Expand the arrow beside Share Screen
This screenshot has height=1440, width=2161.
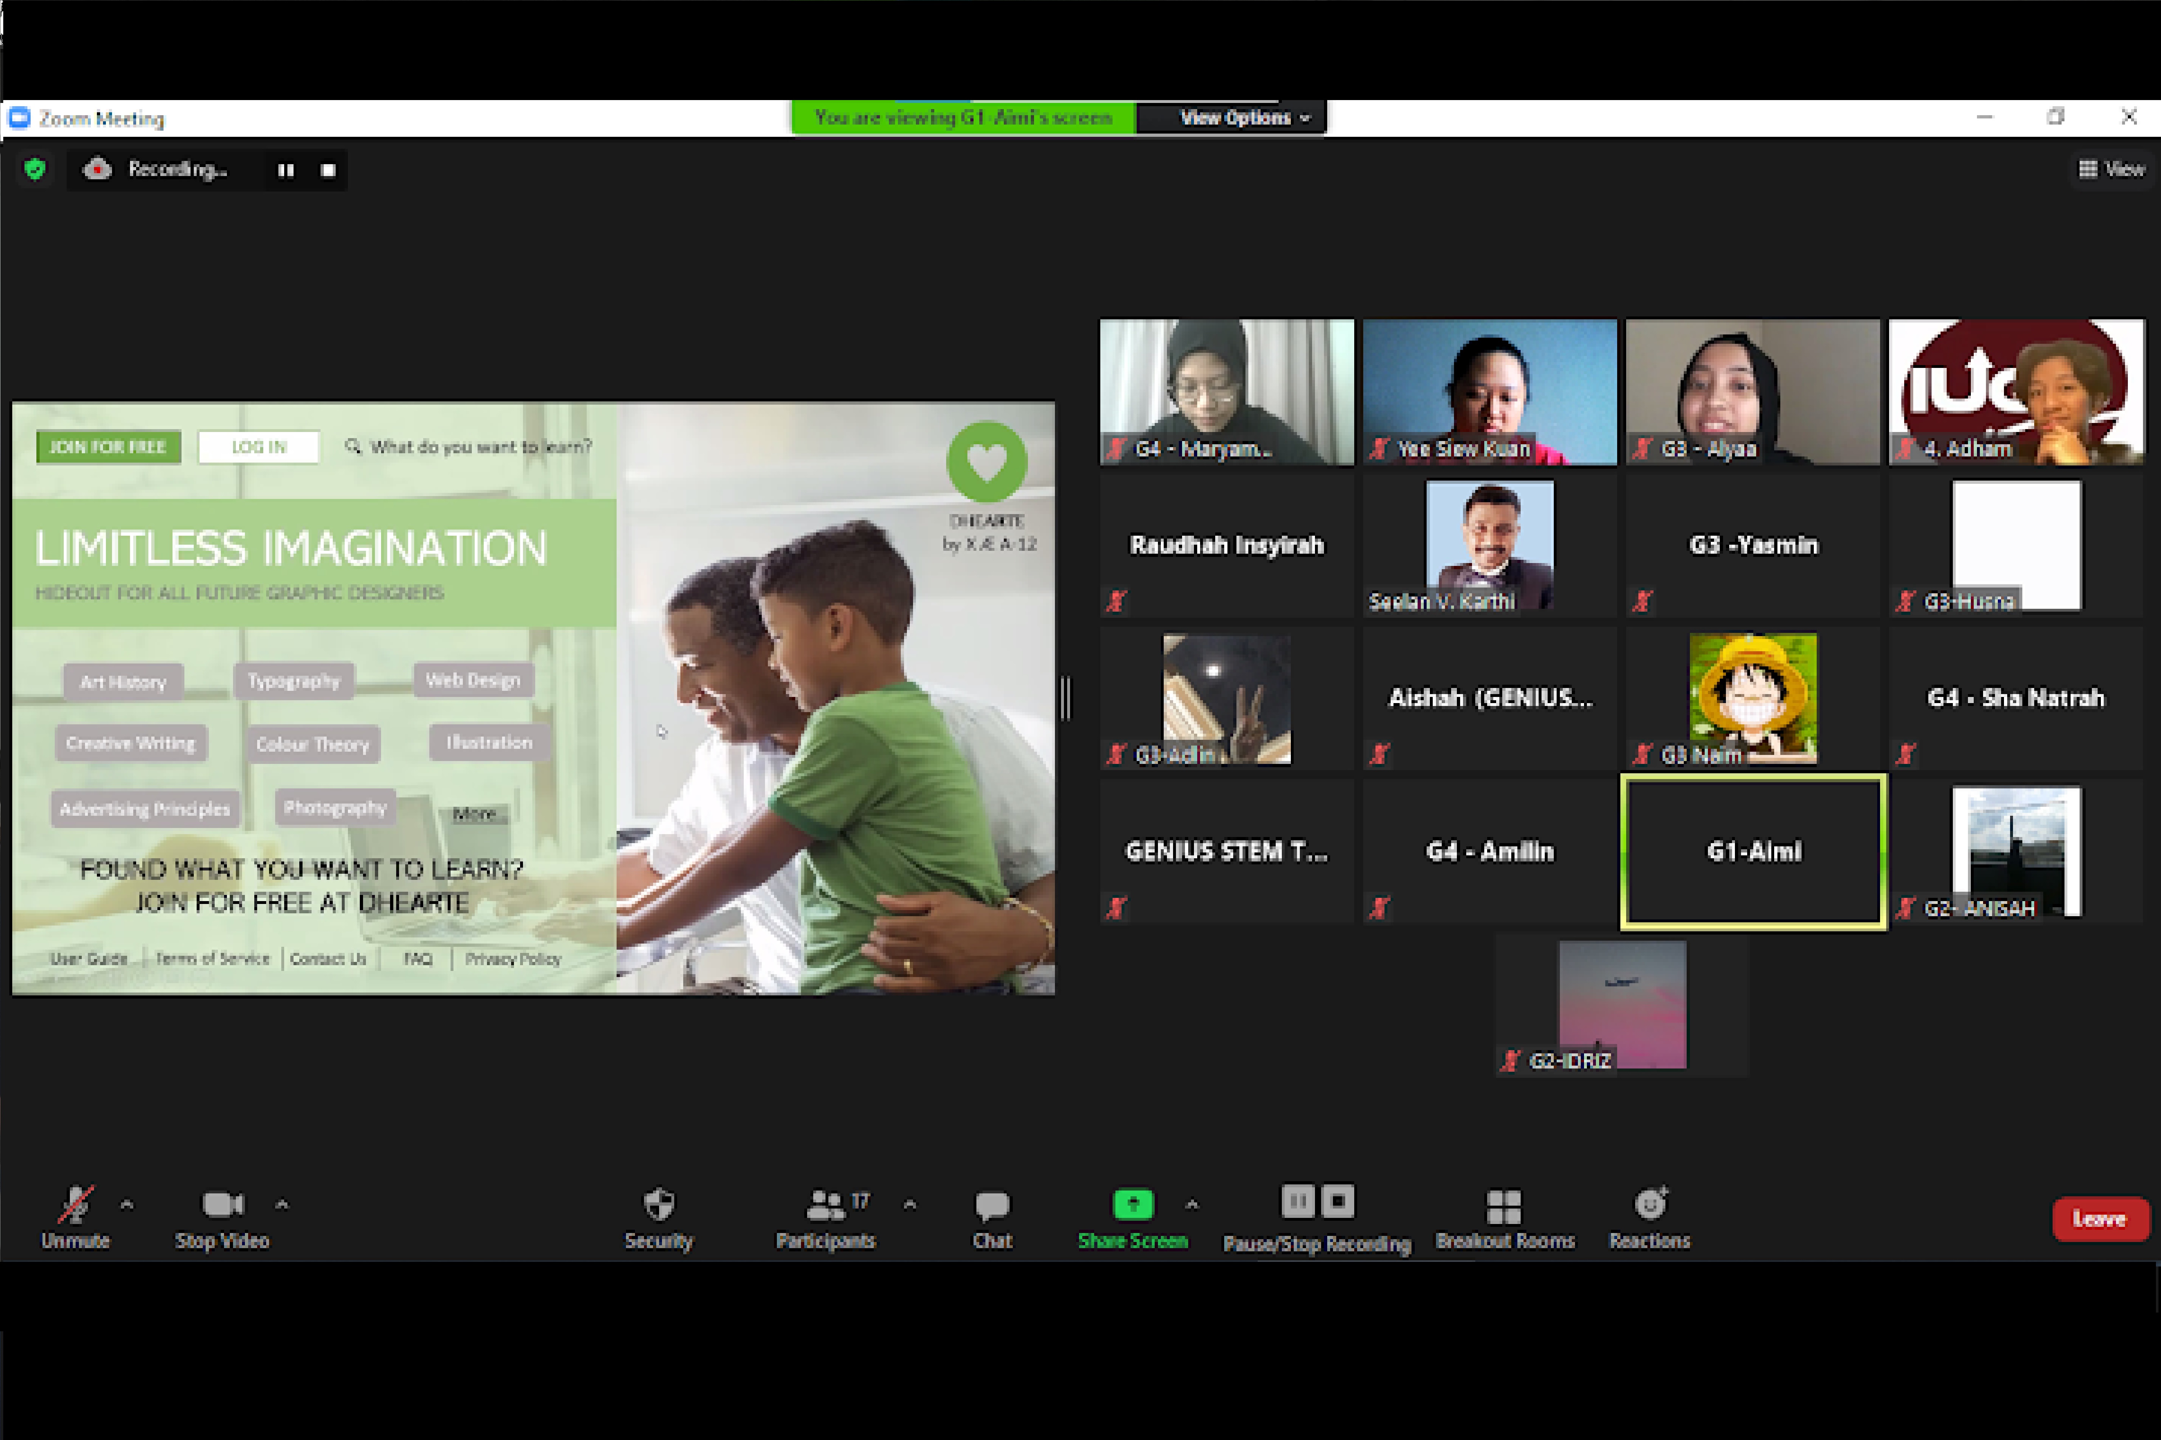click(x=1192, y=1204)
